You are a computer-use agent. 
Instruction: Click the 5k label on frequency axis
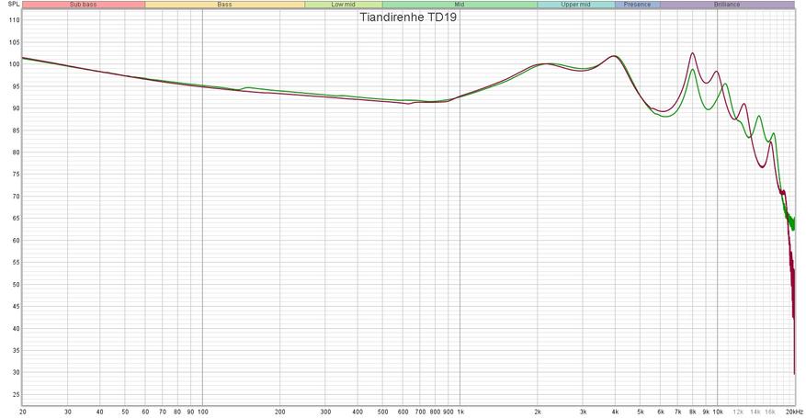[x=640, y=412]
